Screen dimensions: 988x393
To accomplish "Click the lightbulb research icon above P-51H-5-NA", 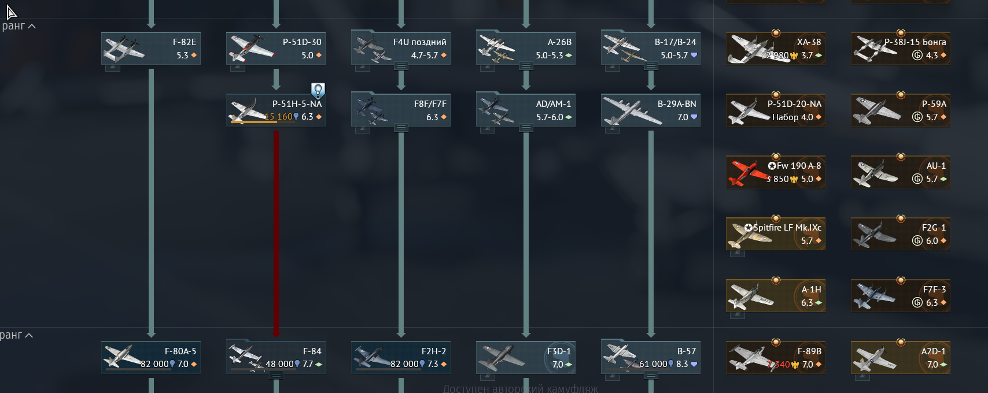I will [x=318, y=90].
